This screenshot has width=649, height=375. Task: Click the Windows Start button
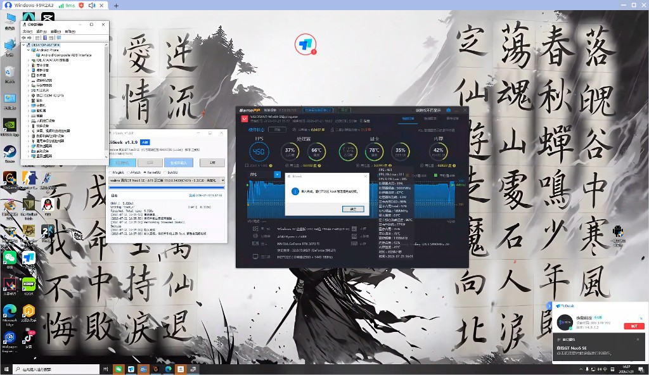(x=6, y=369)
